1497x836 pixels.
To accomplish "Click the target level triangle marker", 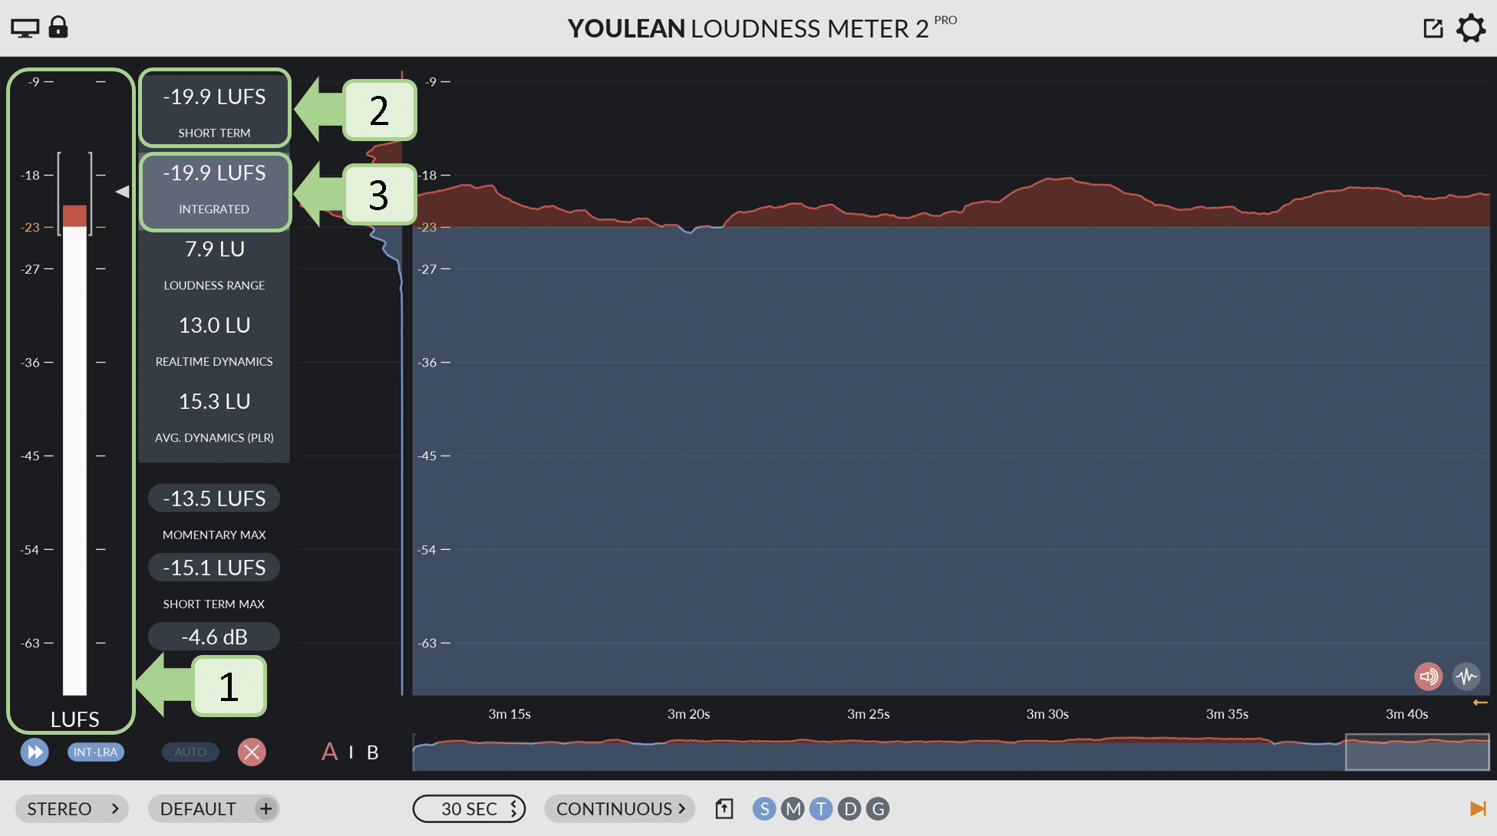I will pos(122,192).
